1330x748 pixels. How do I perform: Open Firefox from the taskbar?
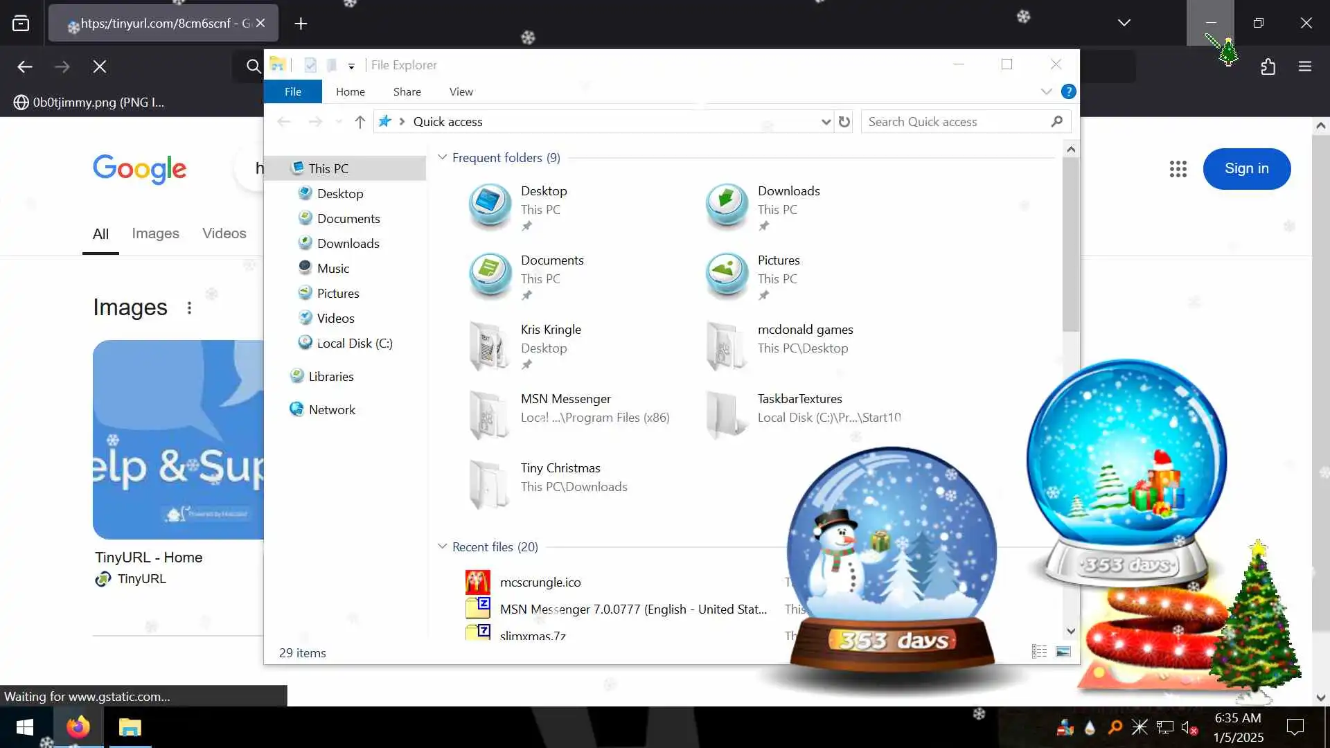[x=78, y=727]
